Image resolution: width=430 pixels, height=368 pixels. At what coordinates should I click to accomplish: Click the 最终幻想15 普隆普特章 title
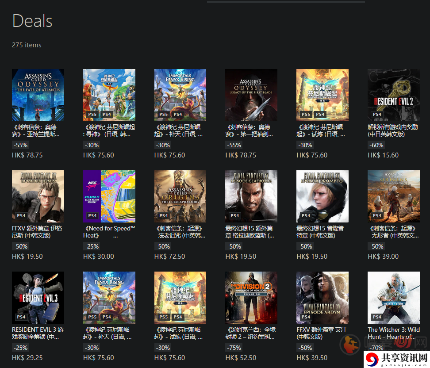pos(320,232)
